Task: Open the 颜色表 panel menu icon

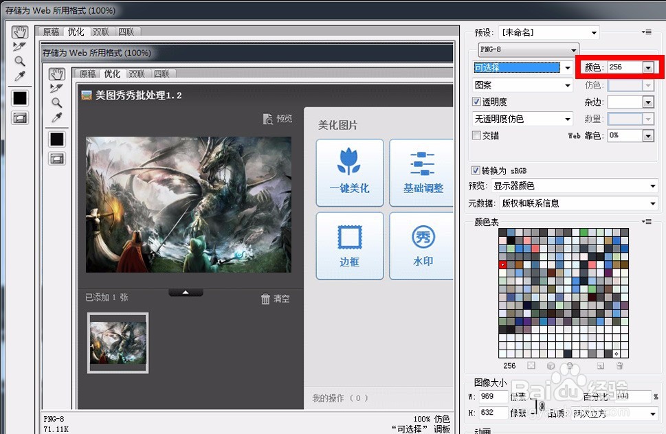Action: click(x=647, y=221)
